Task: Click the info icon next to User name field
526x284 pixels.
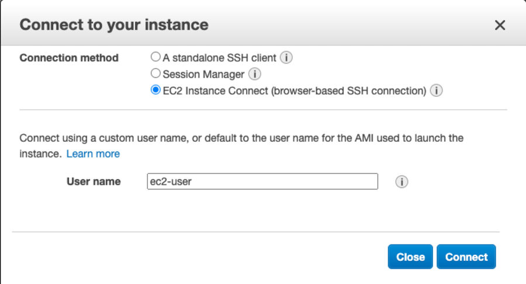Action: click(x=402, y=181)
